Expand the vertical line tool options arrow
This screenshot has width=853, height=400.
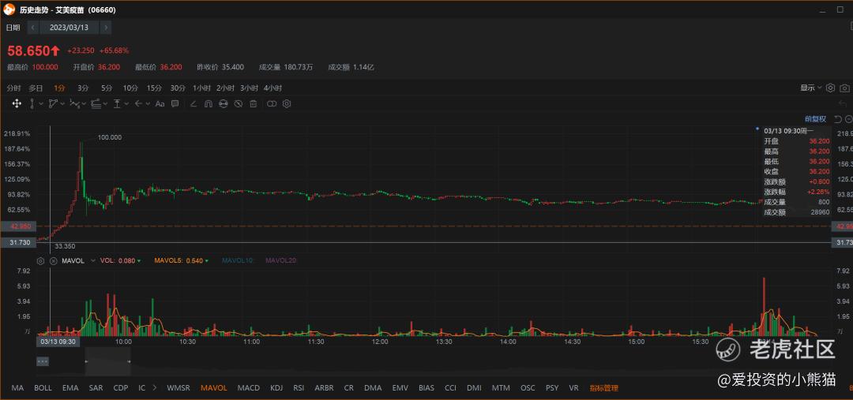click(x=41, y=104)
